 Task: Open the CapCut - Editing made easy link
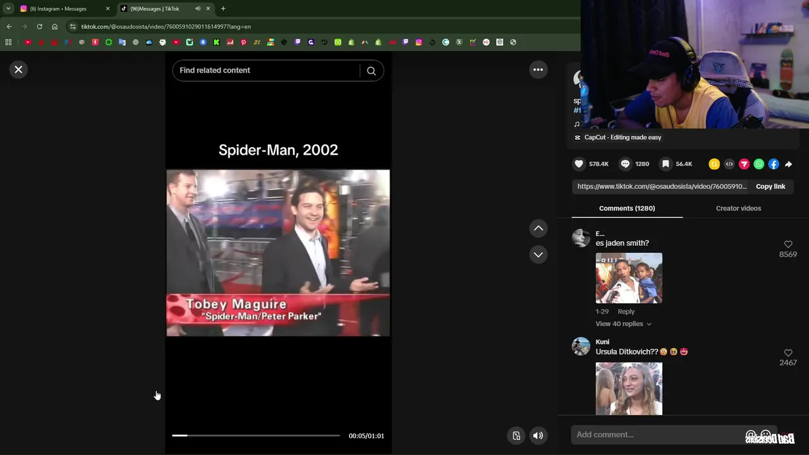(623, 137)
